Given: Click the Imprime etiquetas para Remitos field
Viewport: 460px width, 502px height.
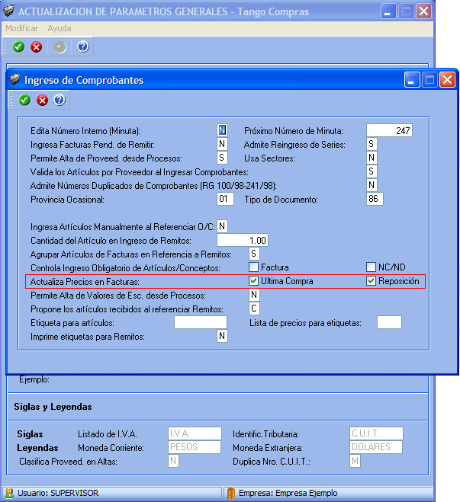Looking at the screenshot, I should tap(222, 336).
